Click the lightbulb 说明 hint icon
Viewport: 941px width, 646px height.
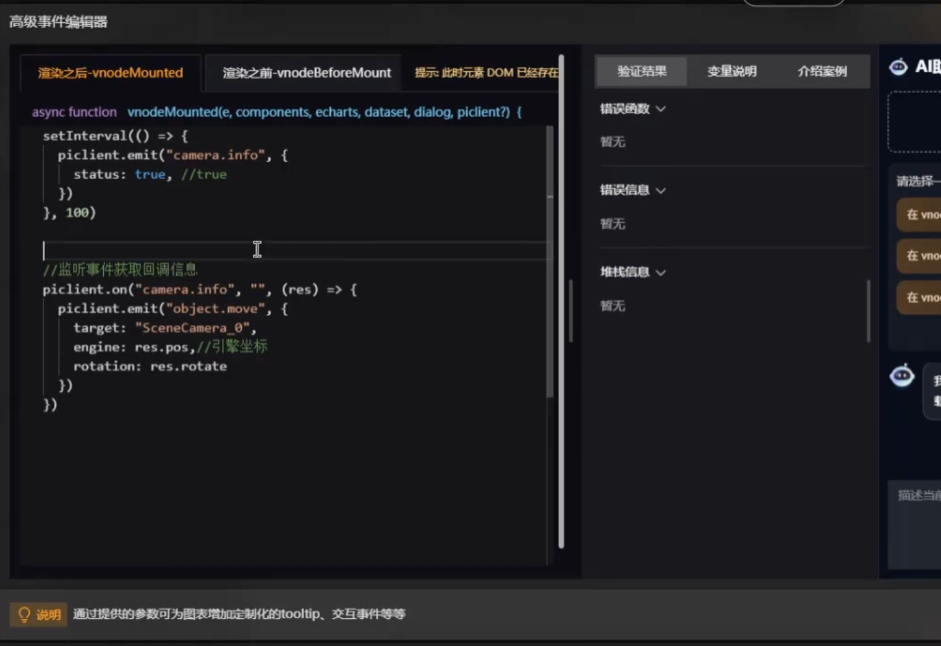coord(24,614)
